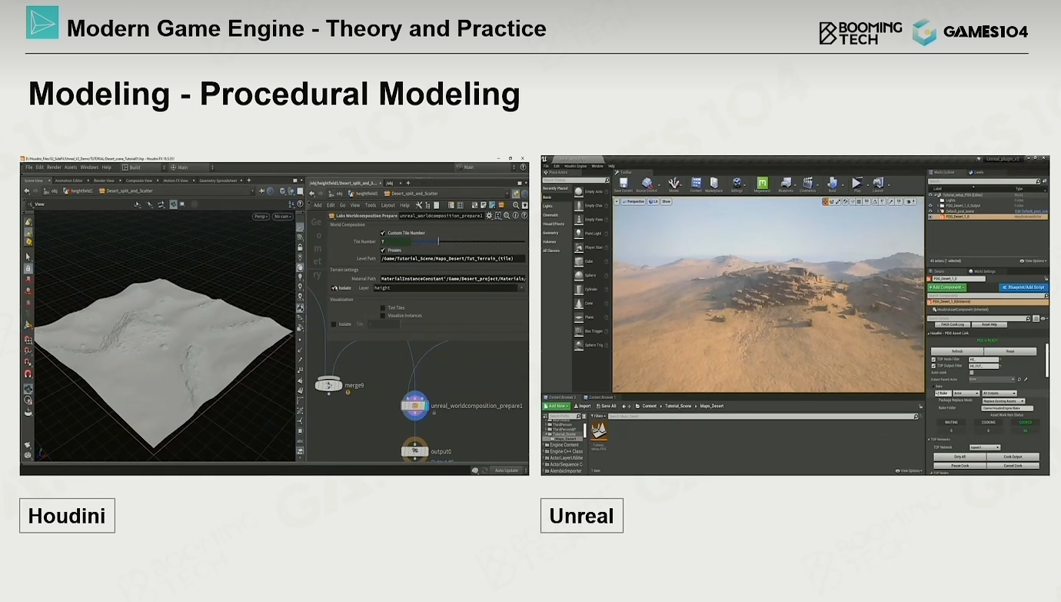Open the Filters dropdown in Content Browser
Viewport: 1061px width, 602px height.
[597, 416]
